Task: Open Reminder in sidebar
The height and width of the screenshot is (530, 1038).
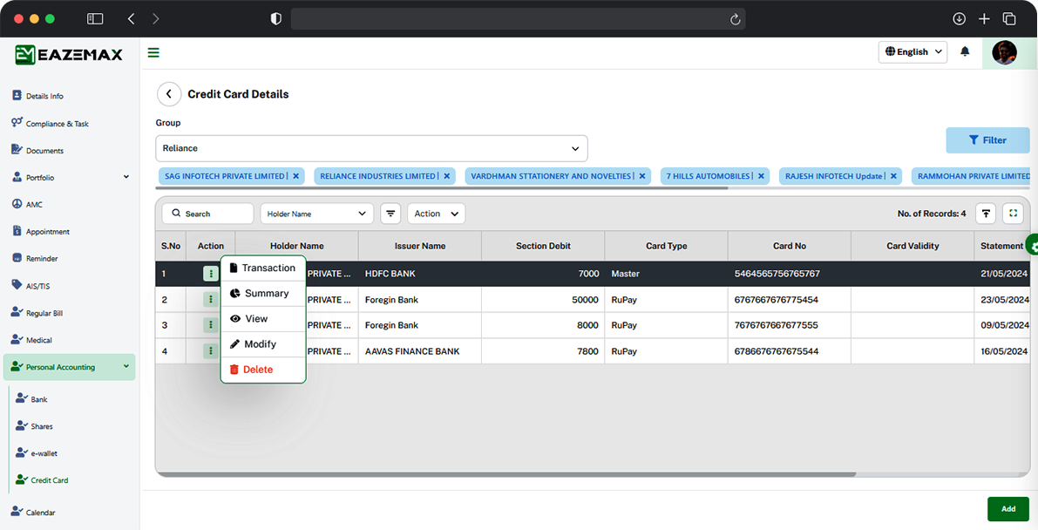Action: 35,258
